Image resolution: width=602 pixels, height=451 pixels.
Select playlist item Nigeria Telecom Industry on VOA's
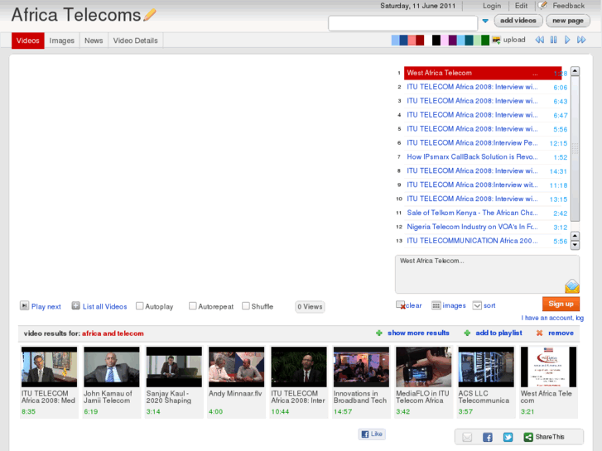pyautogui.click(x=483, y=227)
